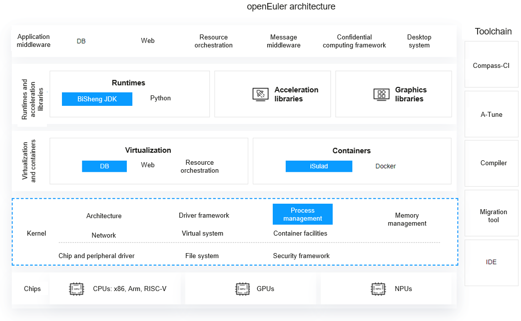Select the BiSheng JDK highlighted box
This screenshot has height=321, width=521.
(97, 99)
